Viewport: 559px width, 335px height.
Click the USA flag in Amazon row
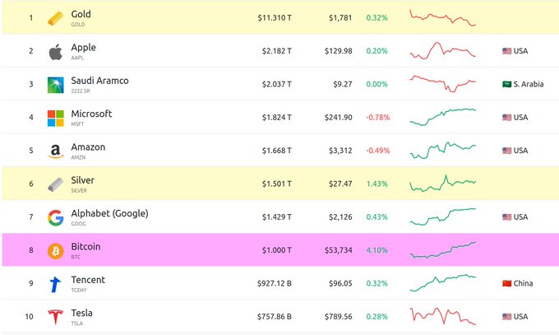click(506, 151)
